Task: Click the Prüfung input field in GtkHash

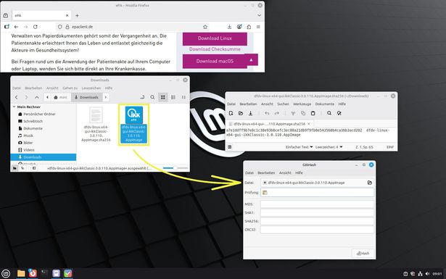Action: tap(317, 193)
